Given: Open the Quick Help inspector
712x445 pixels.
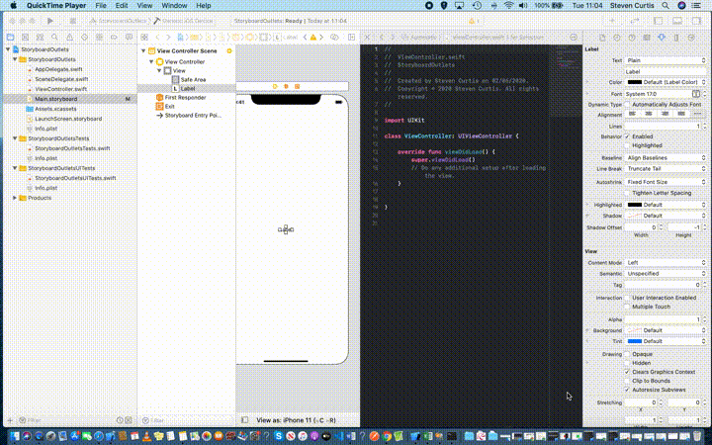Looking at the screenshot, I should (x=632, y=38).
